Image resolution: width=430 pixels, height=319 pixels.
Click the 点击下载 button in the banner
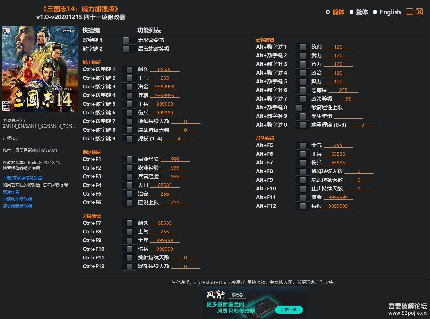pyautogui.click(x=289, y=309)
